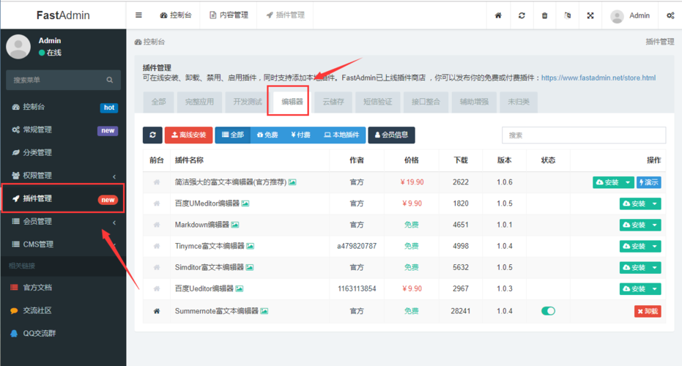Click home icon in Summernote row

[157, 311]
